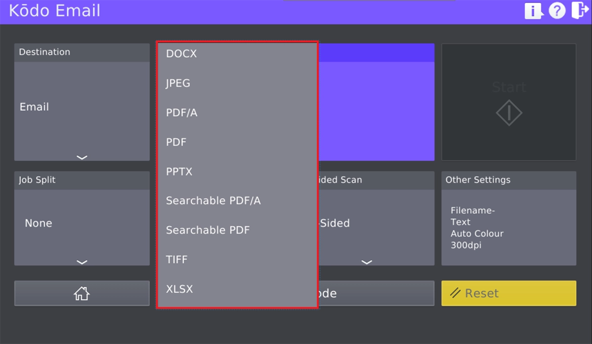Image resolution: width=592 pixels, height=344 pixels.
Task: Select Searchable PDF format
Action: 208,230
